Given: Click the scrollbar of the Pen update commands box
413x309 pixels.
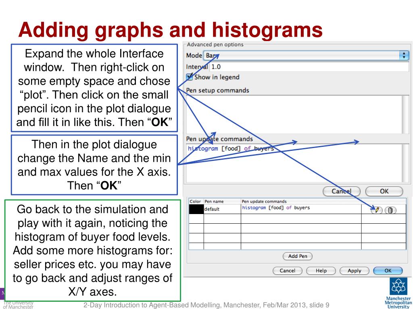Looking at the screenshot, I should 405,163.
